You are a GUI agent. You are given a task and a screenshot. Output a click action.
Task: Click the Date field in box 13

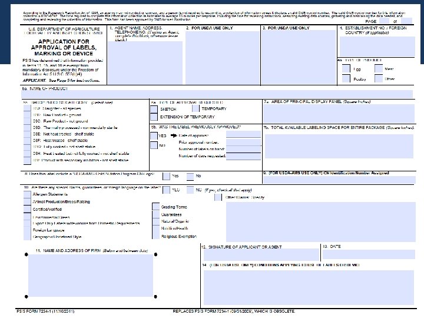click(369, 254)
